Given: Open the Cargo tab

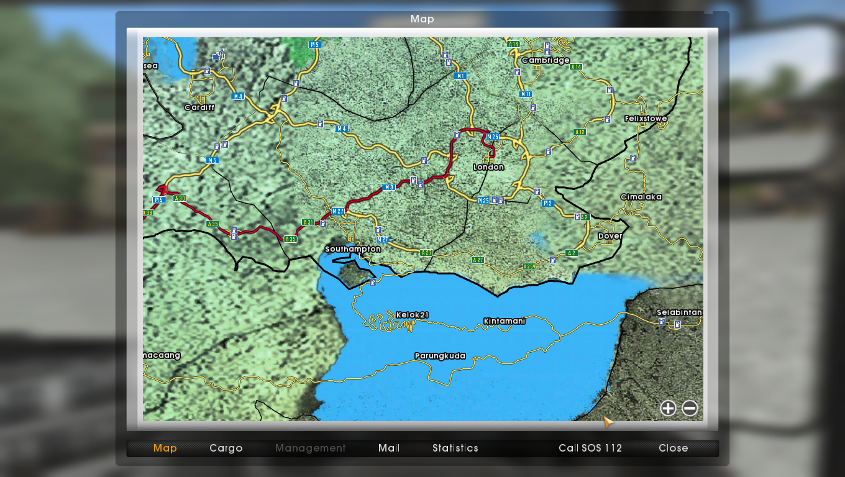Looking at the screenshot, I should [226, 448].
